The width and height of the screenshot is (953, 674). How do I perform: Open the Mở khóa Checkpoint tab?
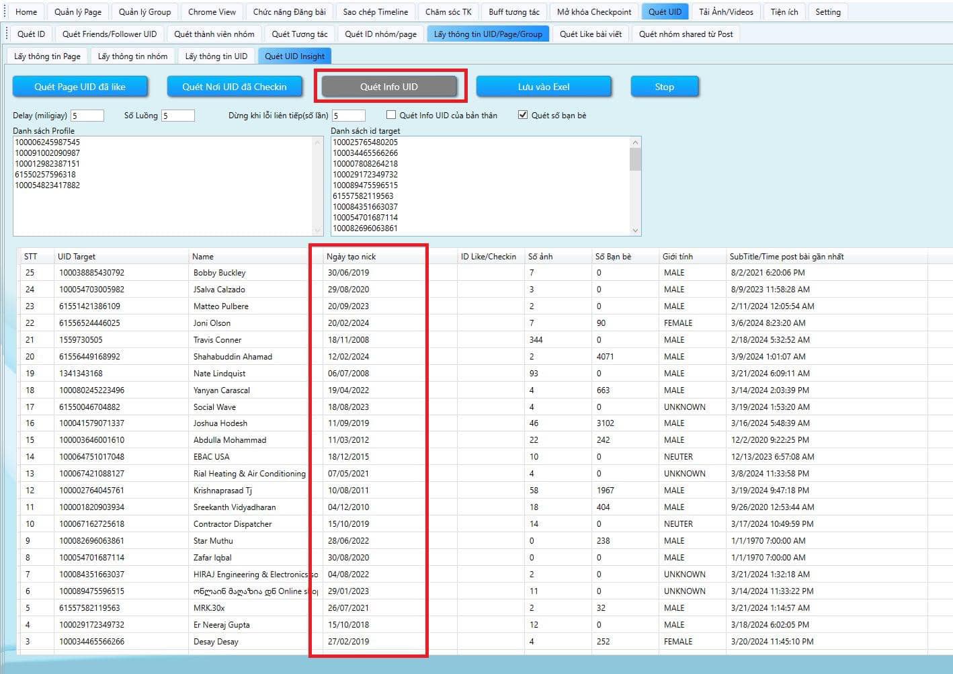(x=594, y=12)
